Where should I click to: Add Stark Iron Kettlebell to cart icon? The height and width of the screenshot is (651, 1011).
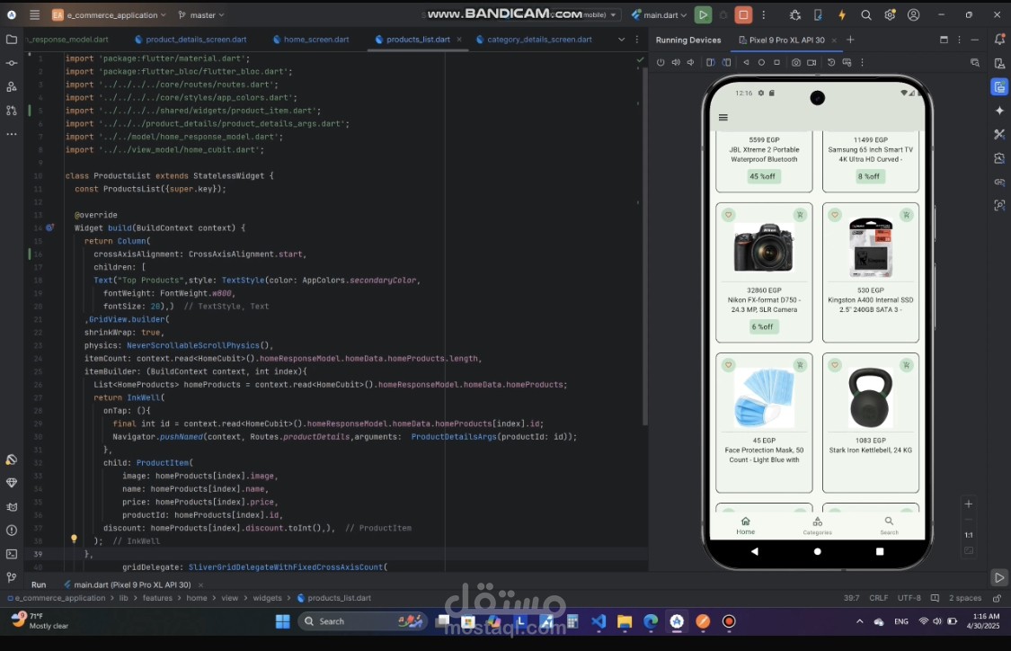[x=906, y=365]
